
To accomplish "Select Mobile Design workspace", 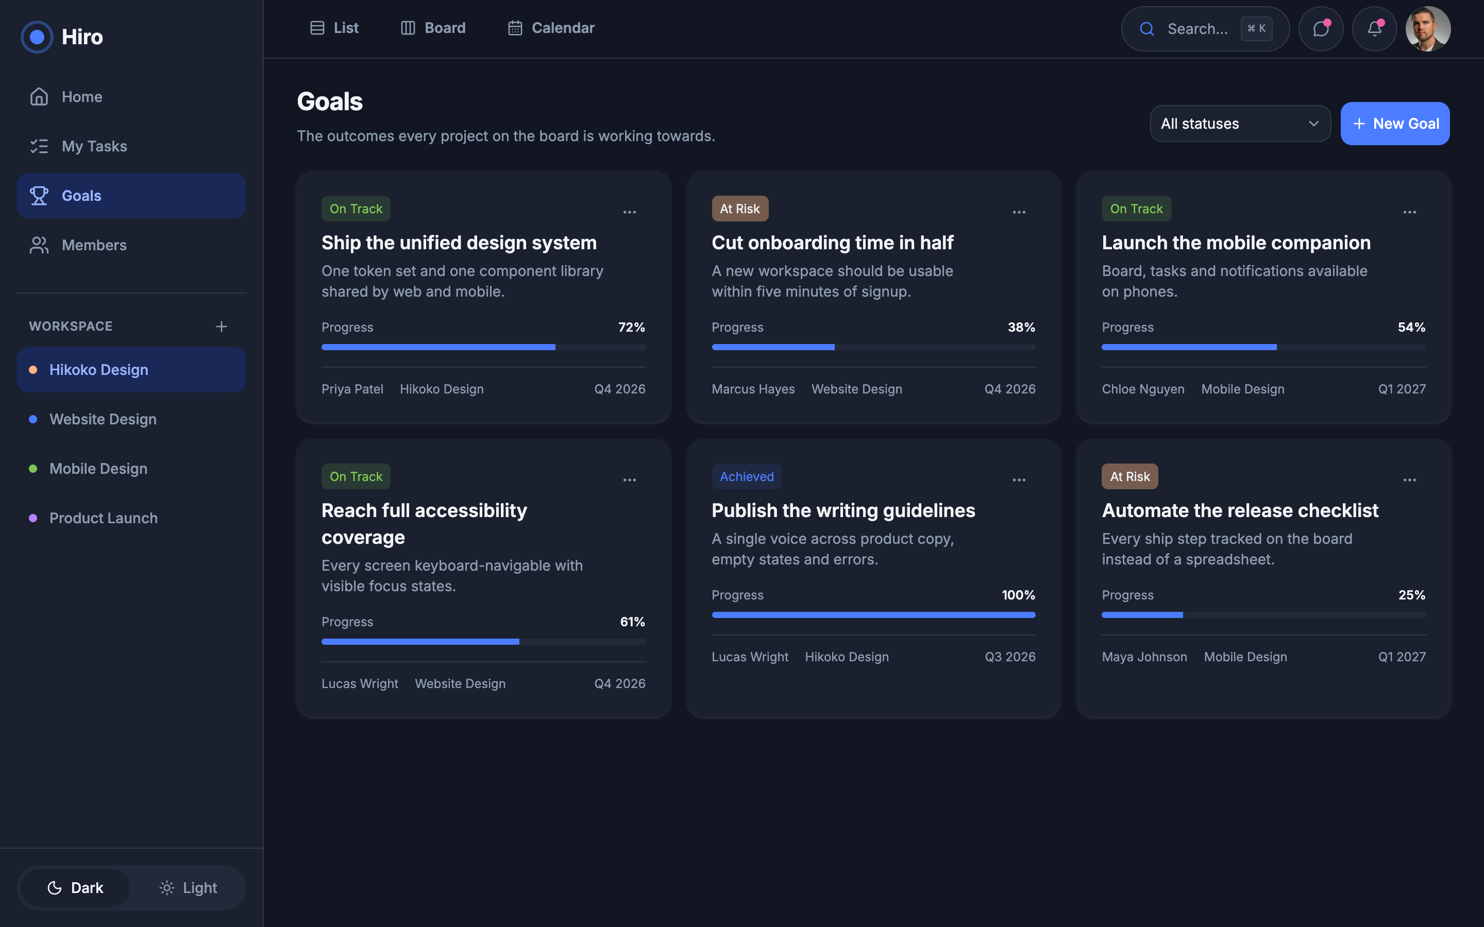I will pyautogui.click(x=131, y=469).
